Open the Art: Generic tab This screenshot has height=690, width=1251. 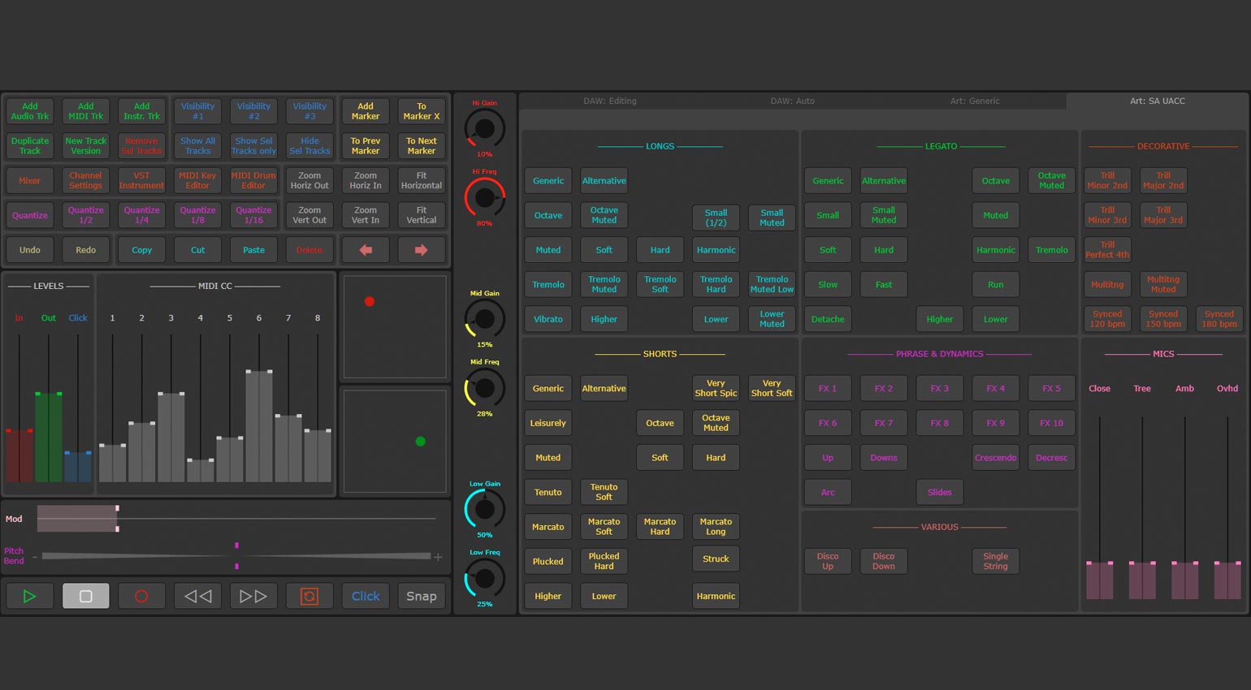(x=975, y=101)
